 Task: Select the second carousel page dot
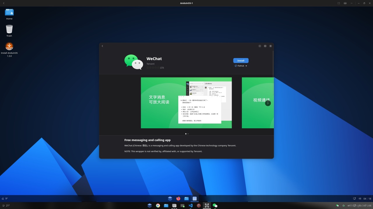coord(188,134)
